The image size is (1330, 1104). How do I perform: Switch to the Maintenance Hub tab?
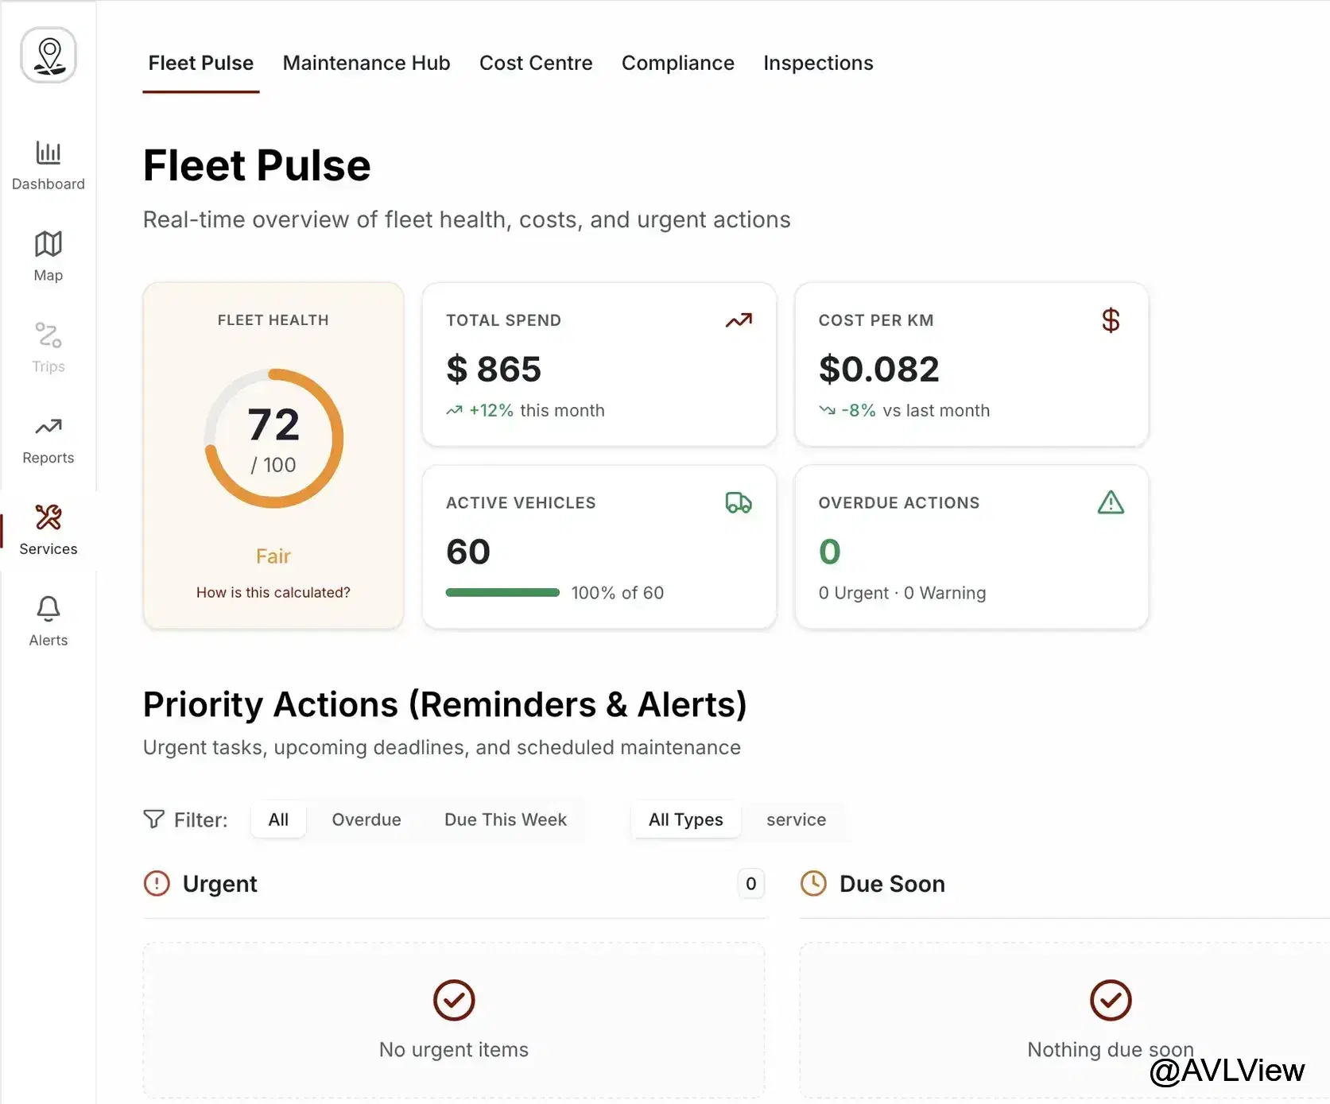[x=366, y=63]
